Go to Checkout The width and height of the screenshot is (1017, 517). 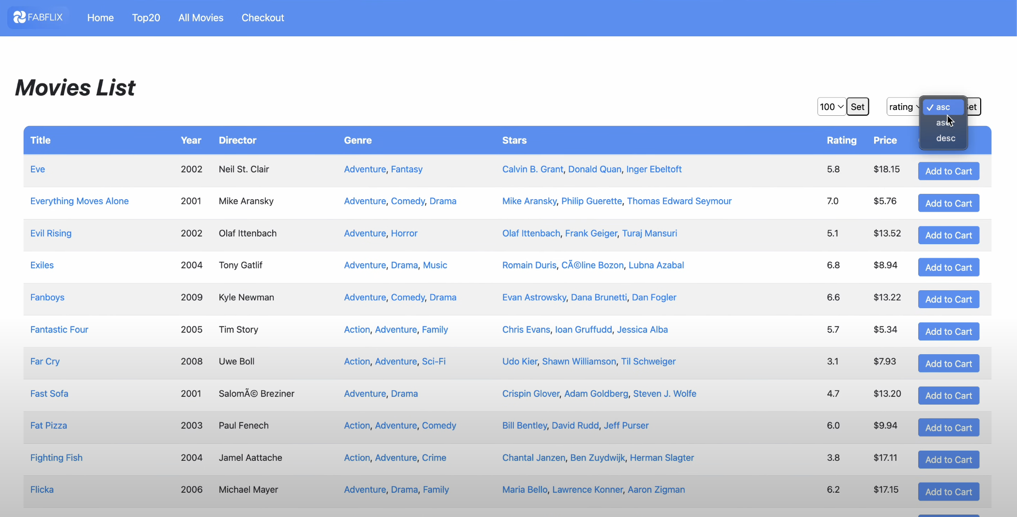coord(263,18)
